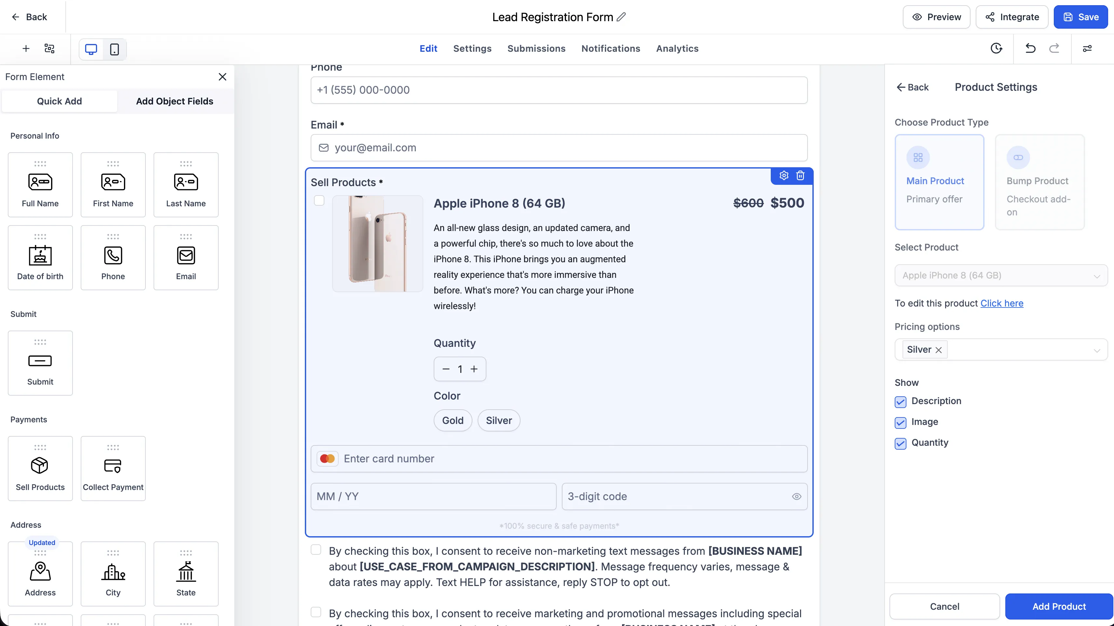
Task: Select desktop view icon
Action: coord(91,49)
